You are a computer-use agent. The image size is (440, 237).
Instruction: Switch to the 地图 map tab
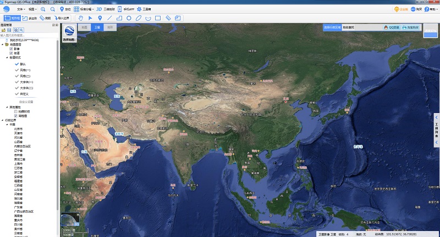click(x=85, y=27)
